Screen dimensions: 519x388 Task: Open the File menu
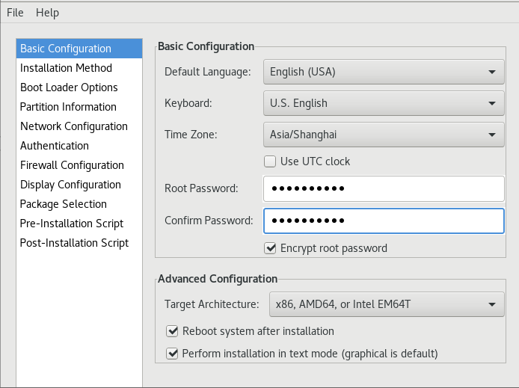(x=15, y=13)
